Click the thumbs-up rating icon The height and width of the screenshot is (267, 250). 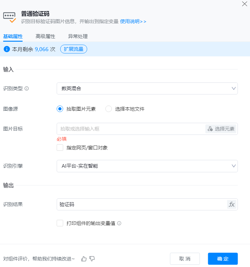click(x=84, y=259)
